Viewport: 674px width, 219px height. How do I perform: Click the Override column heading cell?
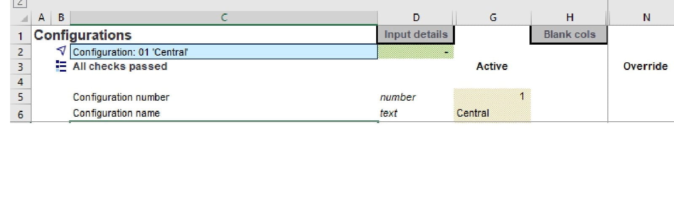click(x=645, y=66)
